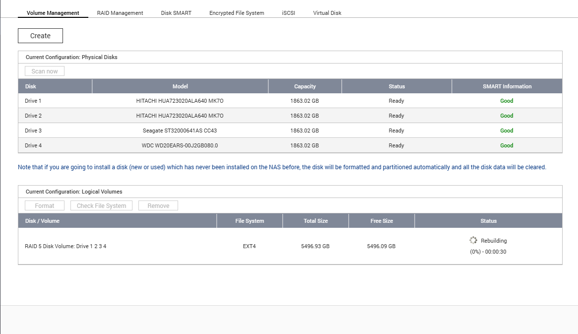Click Drive 1's Good SMART status
This screenshot has height=334, width=578.
[x=507, y=101]
